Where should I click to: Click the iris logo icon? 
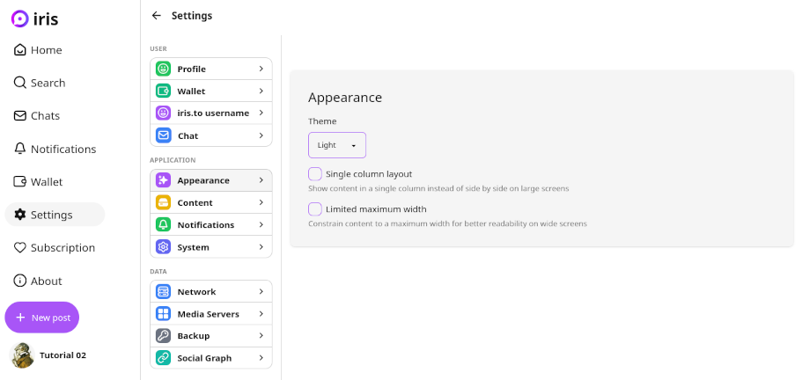19,18
